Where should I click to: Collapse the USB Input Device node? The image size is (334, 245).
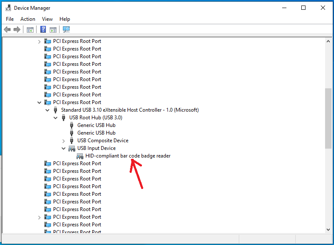(x=63, y=148)
